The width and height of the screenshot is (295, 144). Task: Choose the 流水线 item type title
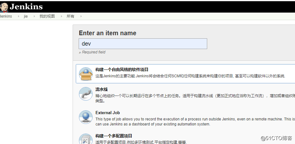102,89
